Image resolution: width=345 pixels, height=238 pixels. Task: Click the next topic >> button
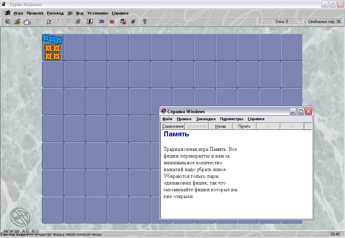292,126
